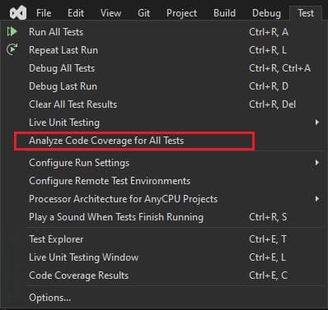Open the Git menu
Image resolution: width=328 pixels, height=310 pixels.
tap(144, 13)
